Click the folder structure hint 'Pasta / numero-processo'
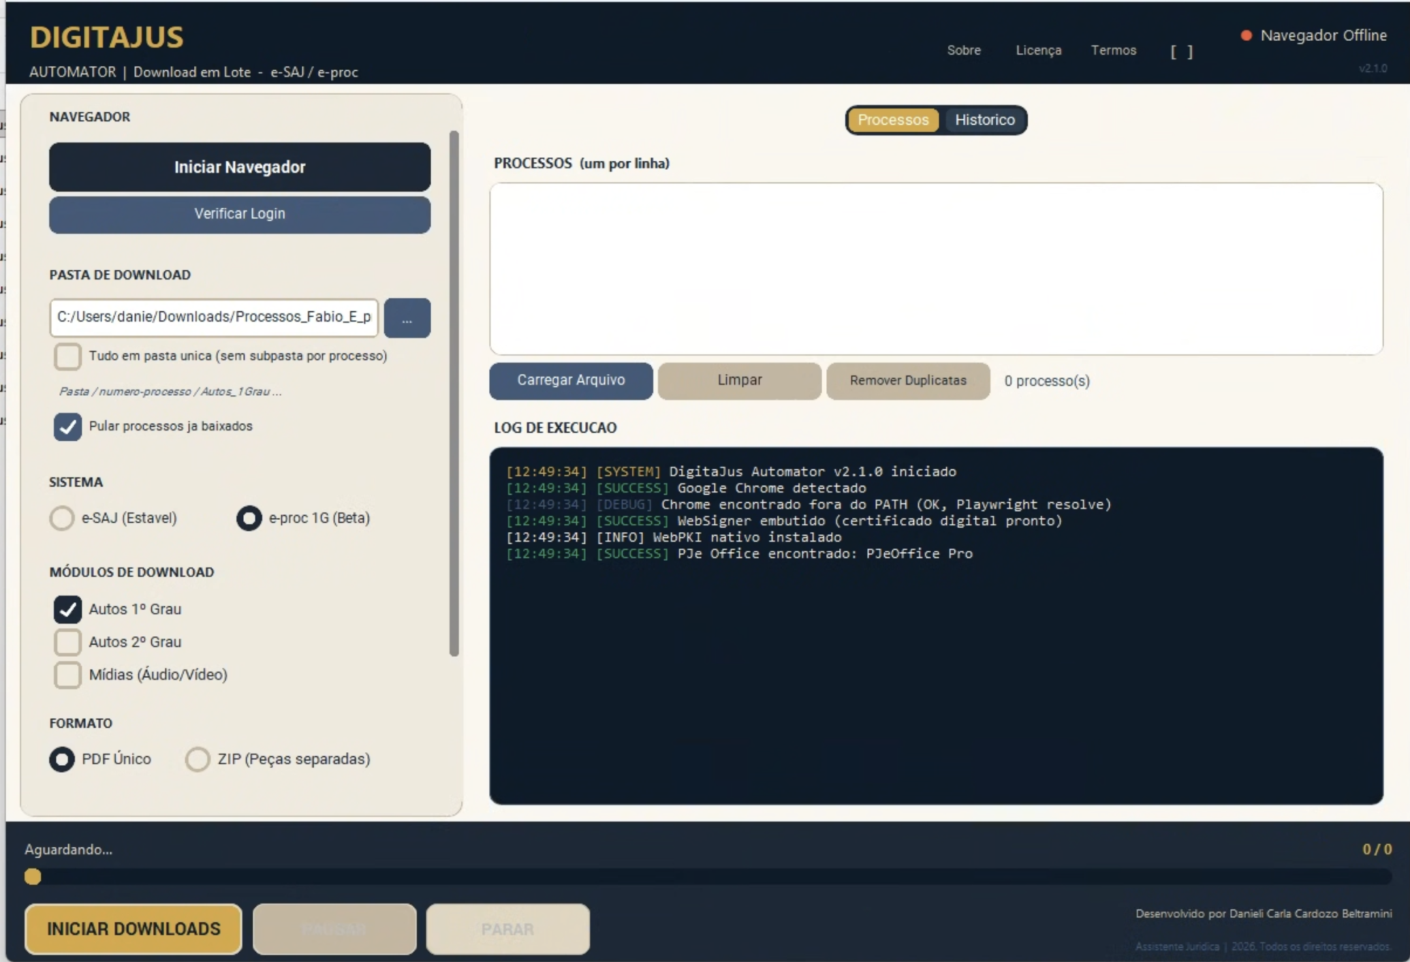 coord(170,392)
